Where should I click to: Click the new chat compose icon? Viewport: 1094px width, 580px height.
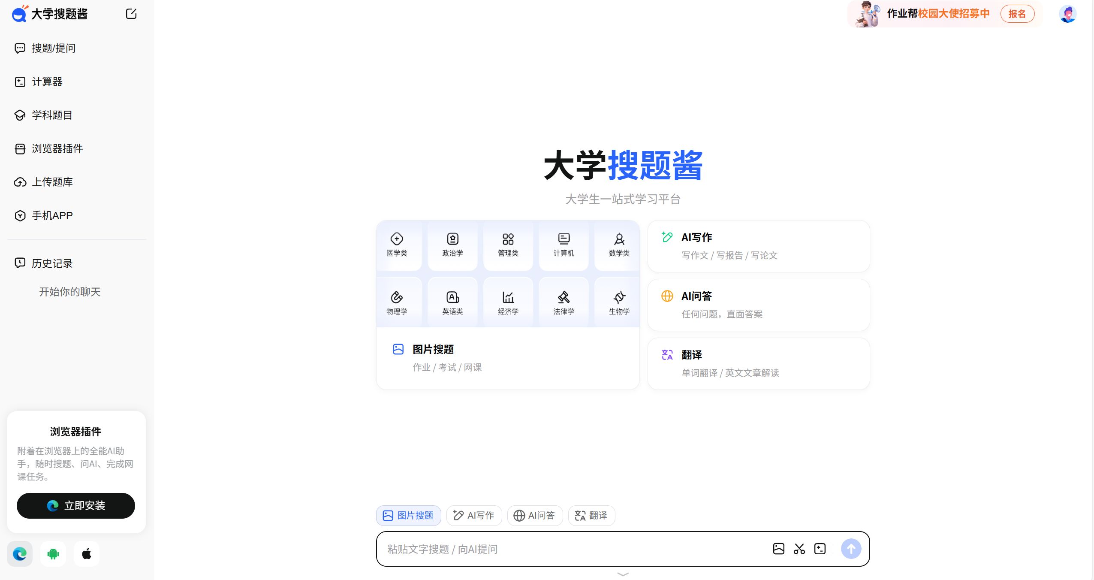coord(131,14)
